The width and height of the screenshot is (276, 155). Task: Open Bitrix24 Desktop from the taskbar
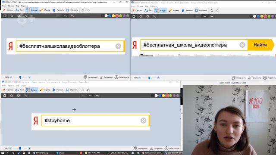click(x=41, y=153)
